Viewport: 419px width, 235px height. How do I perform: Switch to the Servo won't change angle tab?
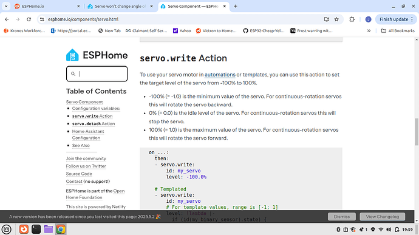120,6
